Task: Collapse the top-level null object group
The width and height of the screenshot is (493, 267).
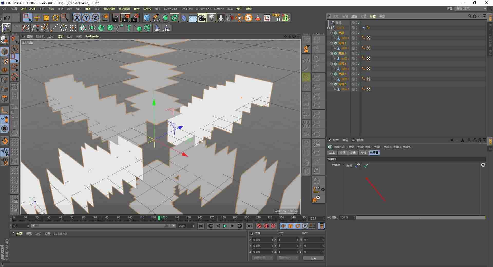Action: click(328, 28)
